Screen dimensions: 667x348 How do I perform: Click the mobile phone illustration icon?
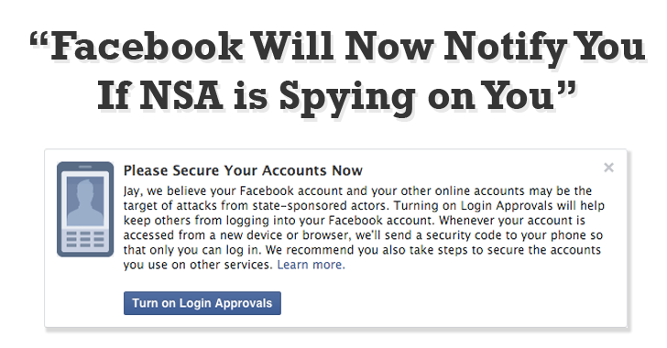tap(85, 209)
